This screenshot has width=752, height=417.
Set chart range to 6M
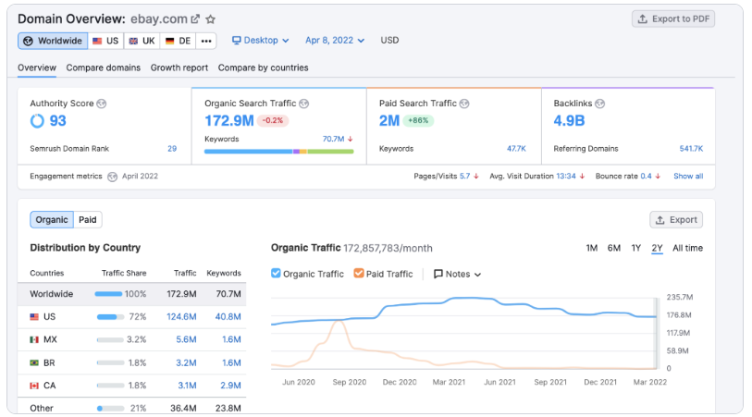click(x=614, y=249)
